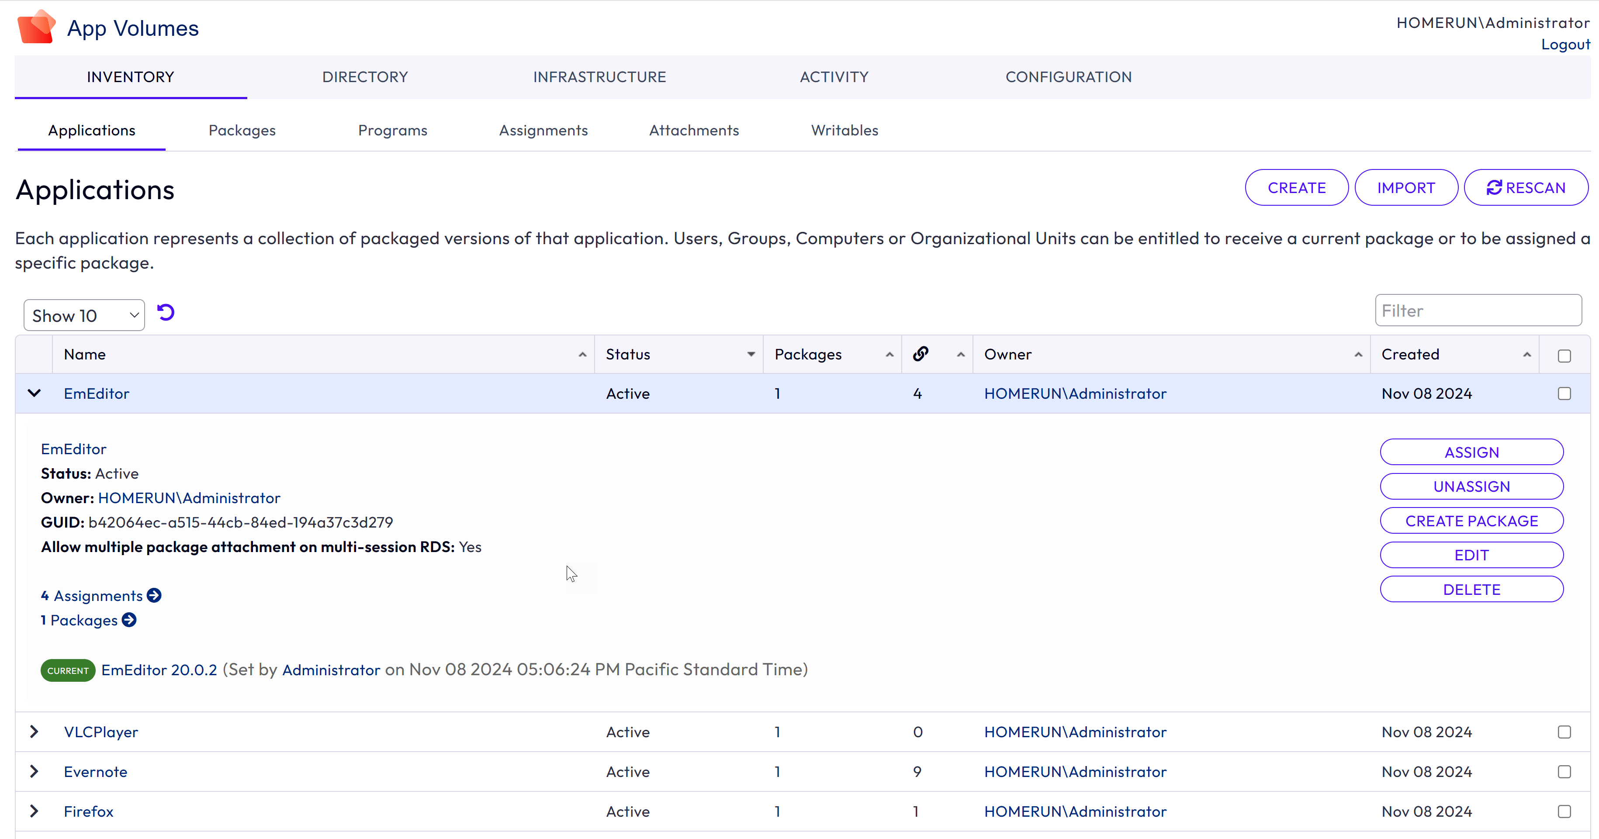1599x839 pixels.
Task: Check the Firefox row checkbox
Action: [x=1564, y=811]
